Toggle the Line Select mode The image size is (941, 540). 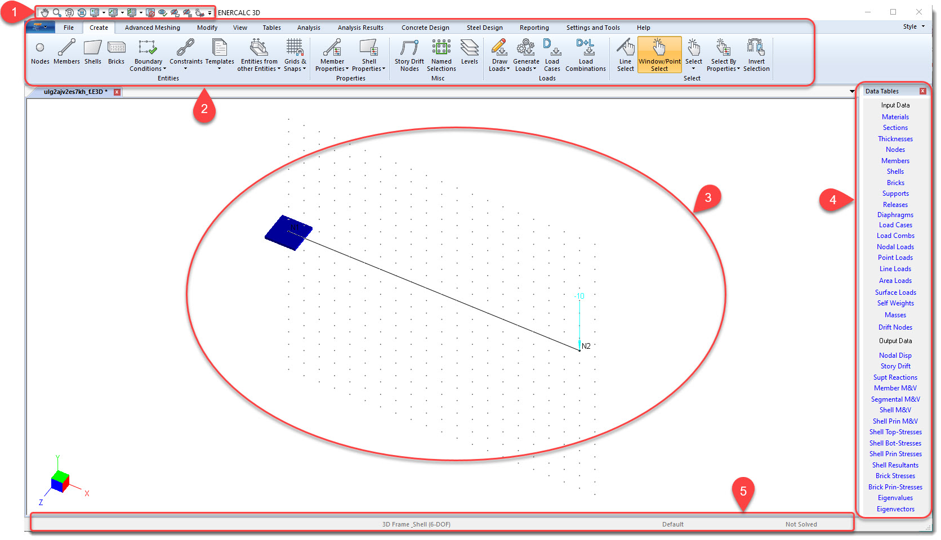point(625,55)
